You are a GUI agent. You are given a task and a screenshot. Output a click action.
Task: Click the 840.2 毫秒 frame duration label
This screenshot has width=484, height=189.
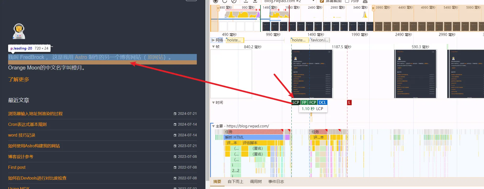pos(253,47)
